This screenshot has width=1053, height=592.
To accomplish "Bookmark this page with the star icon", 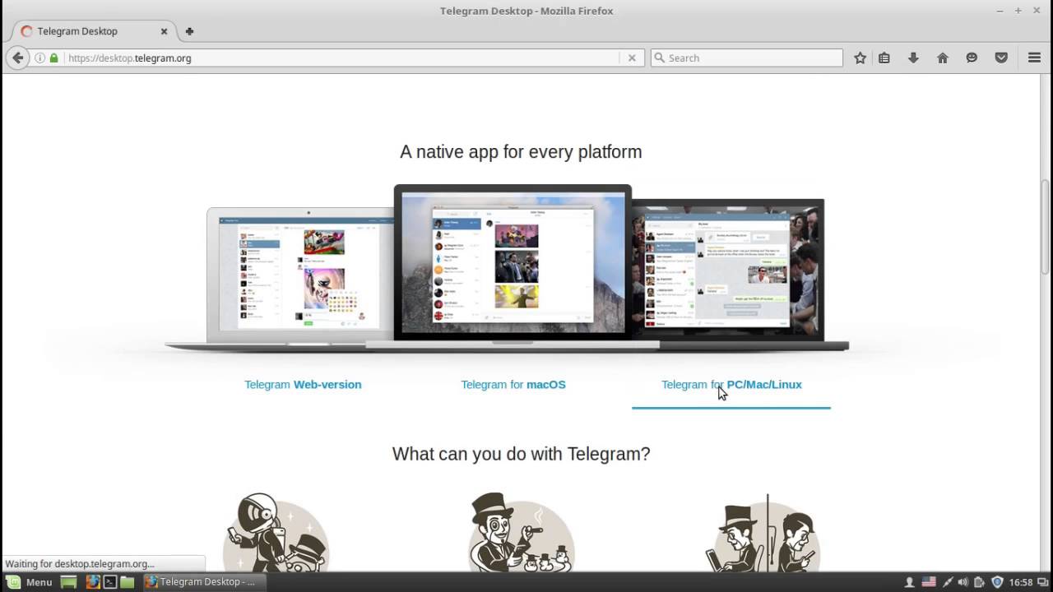I will pos(860,58).
